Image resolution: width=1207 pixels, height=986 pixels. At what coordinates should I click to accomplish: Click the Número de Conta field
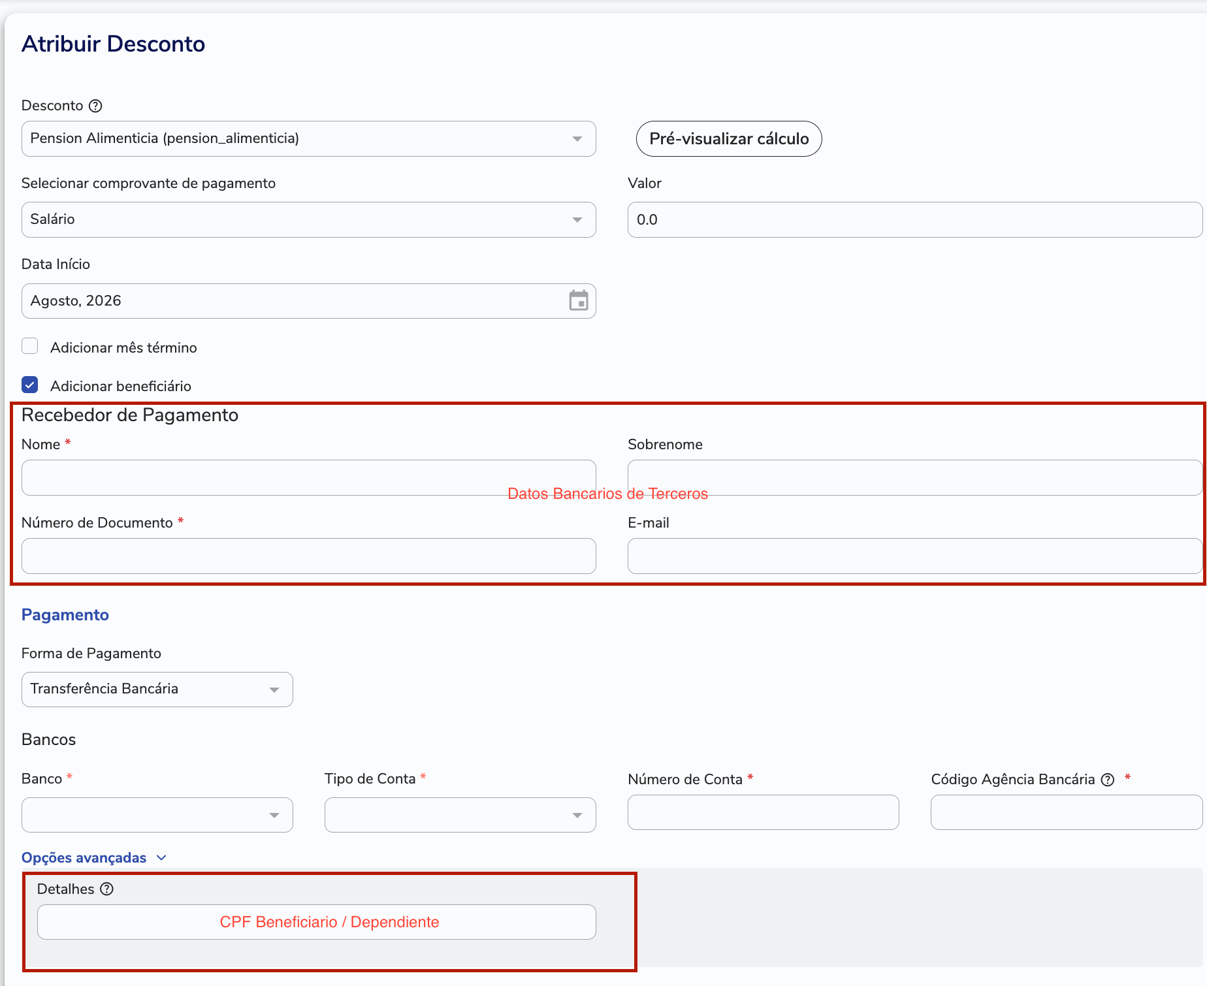(x=764, y=812)
